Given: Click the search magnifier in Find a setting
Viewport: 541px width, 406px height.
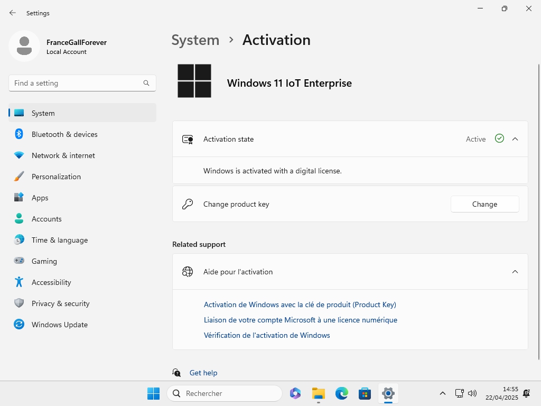Looking at the screenshot, I should click(146, 83).
